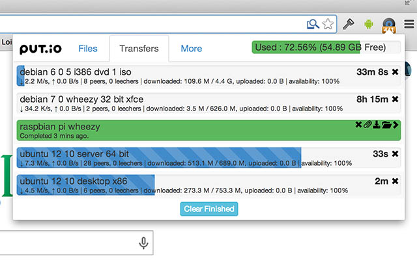
Task: Click the downloaded: 273.3 M / 753.3 M text
Action: (193, 190)
